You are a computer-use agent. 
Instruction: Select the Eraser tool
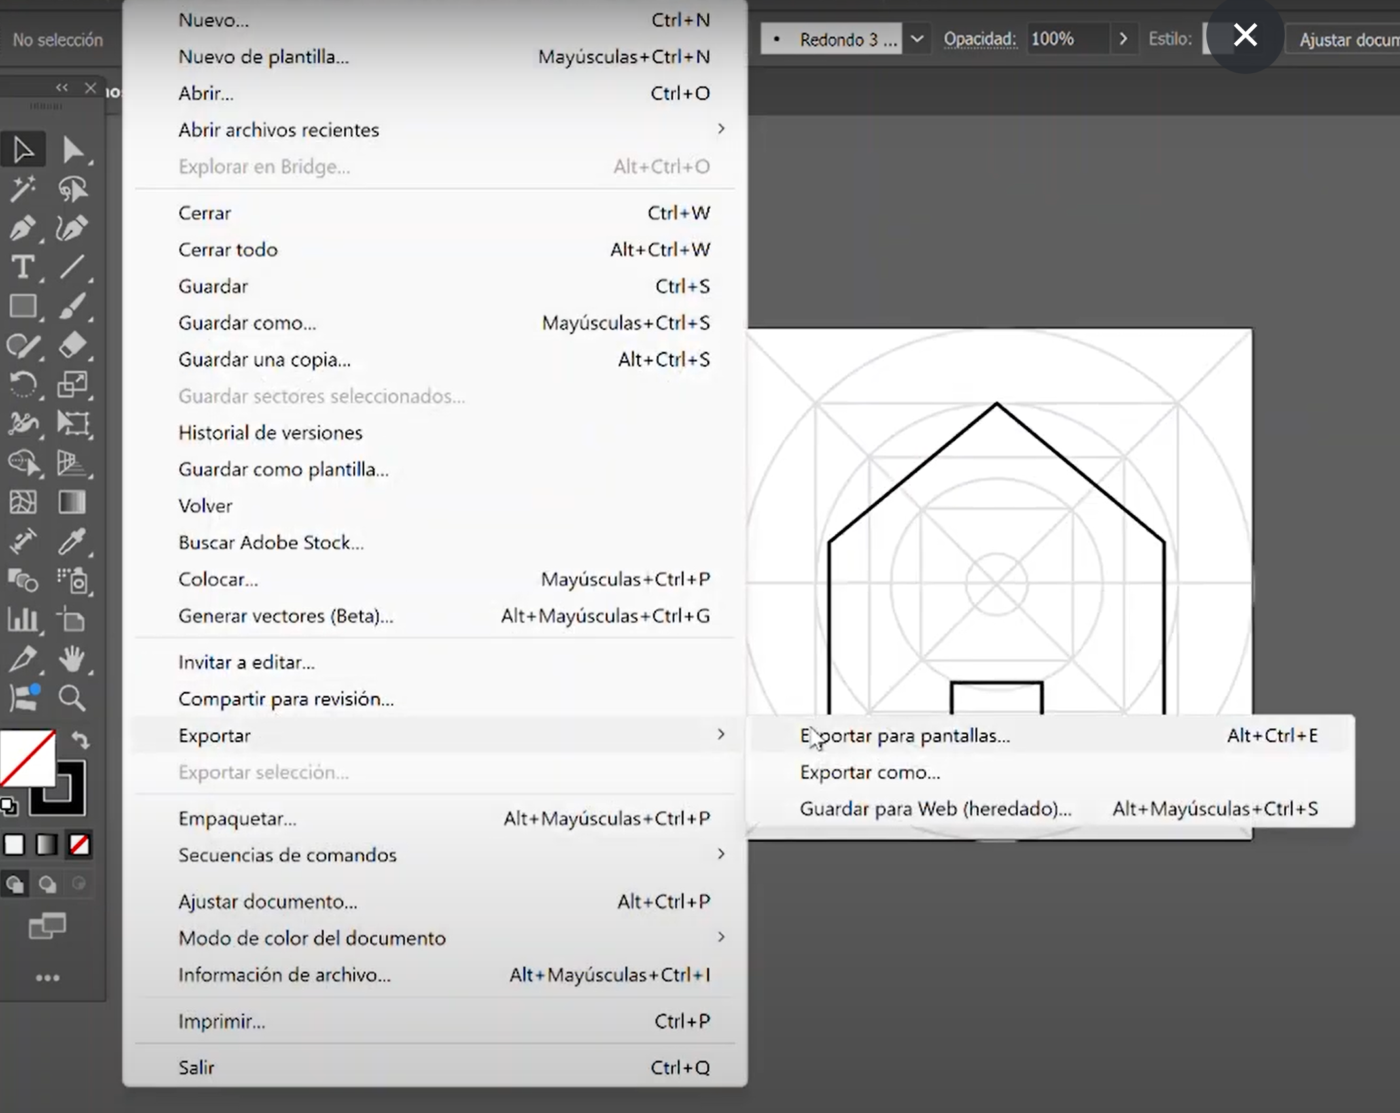(73, 345)
